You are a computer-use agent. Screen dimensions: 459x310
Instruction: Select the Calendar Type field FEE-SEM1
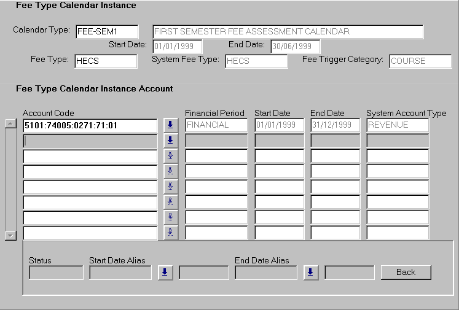(107, 32)
